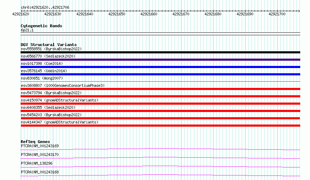Click ruler position label 42921690
This screenshot has width=310, height=180.
pos(245,14)
